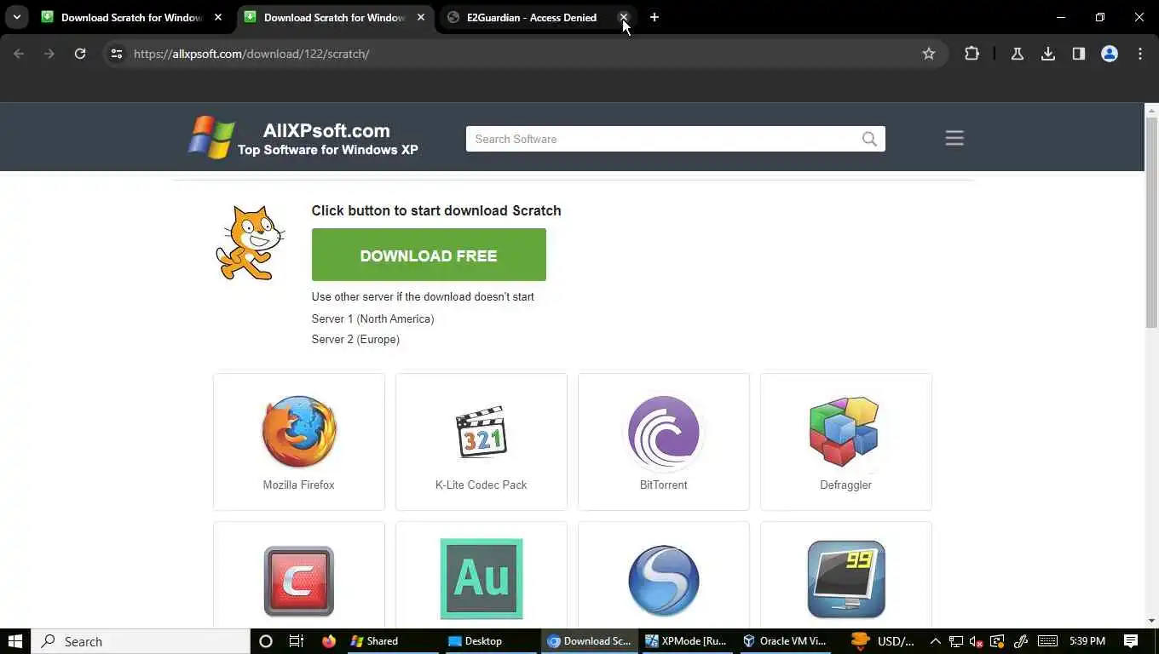Click the USD currency taskbar widget
This screenshot has width=1159, height=654.
coord(883,641)
